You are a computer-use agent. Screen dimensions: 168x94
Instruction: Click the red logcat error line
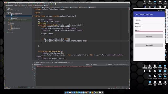(64, 67)
